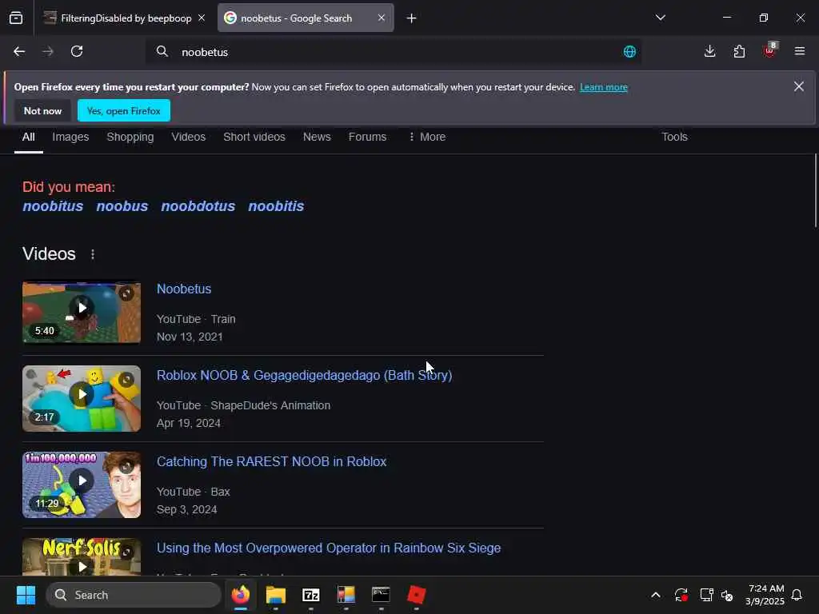819x614 pixels.
Task: Show hidden system tray icons
Action: click(x=656, y=595)
